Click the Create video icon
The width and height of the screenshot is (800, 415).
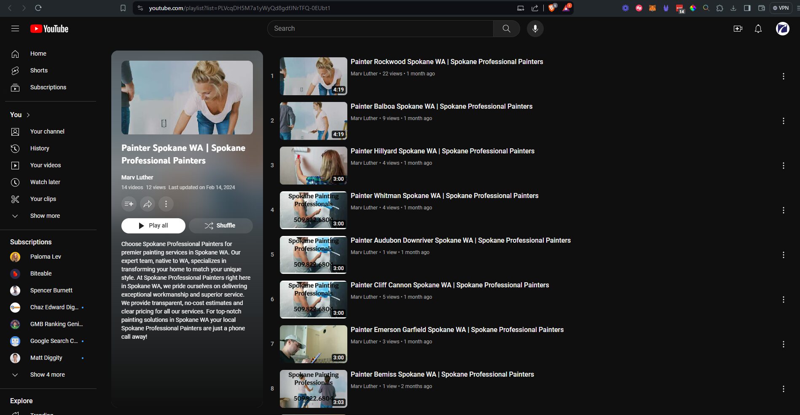point(738,29)
